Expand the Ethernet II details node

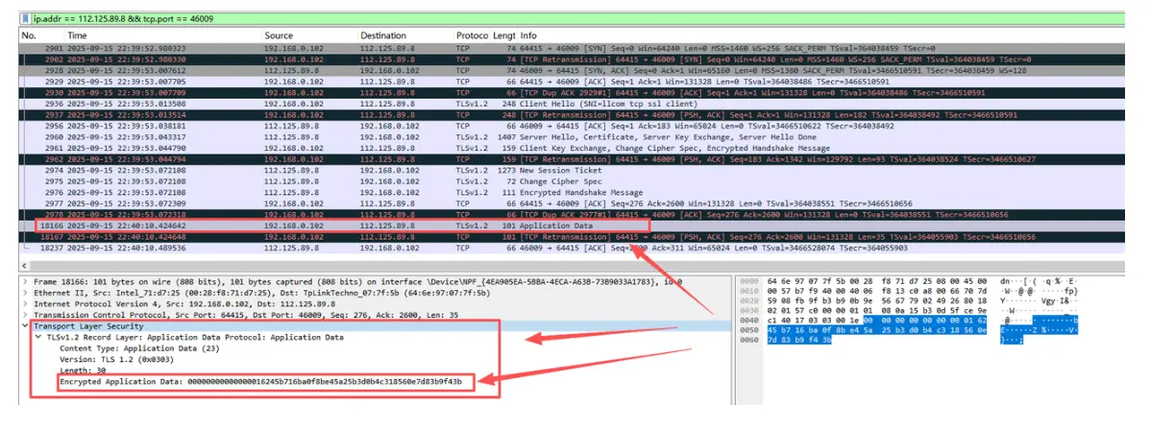coord(26,293)
